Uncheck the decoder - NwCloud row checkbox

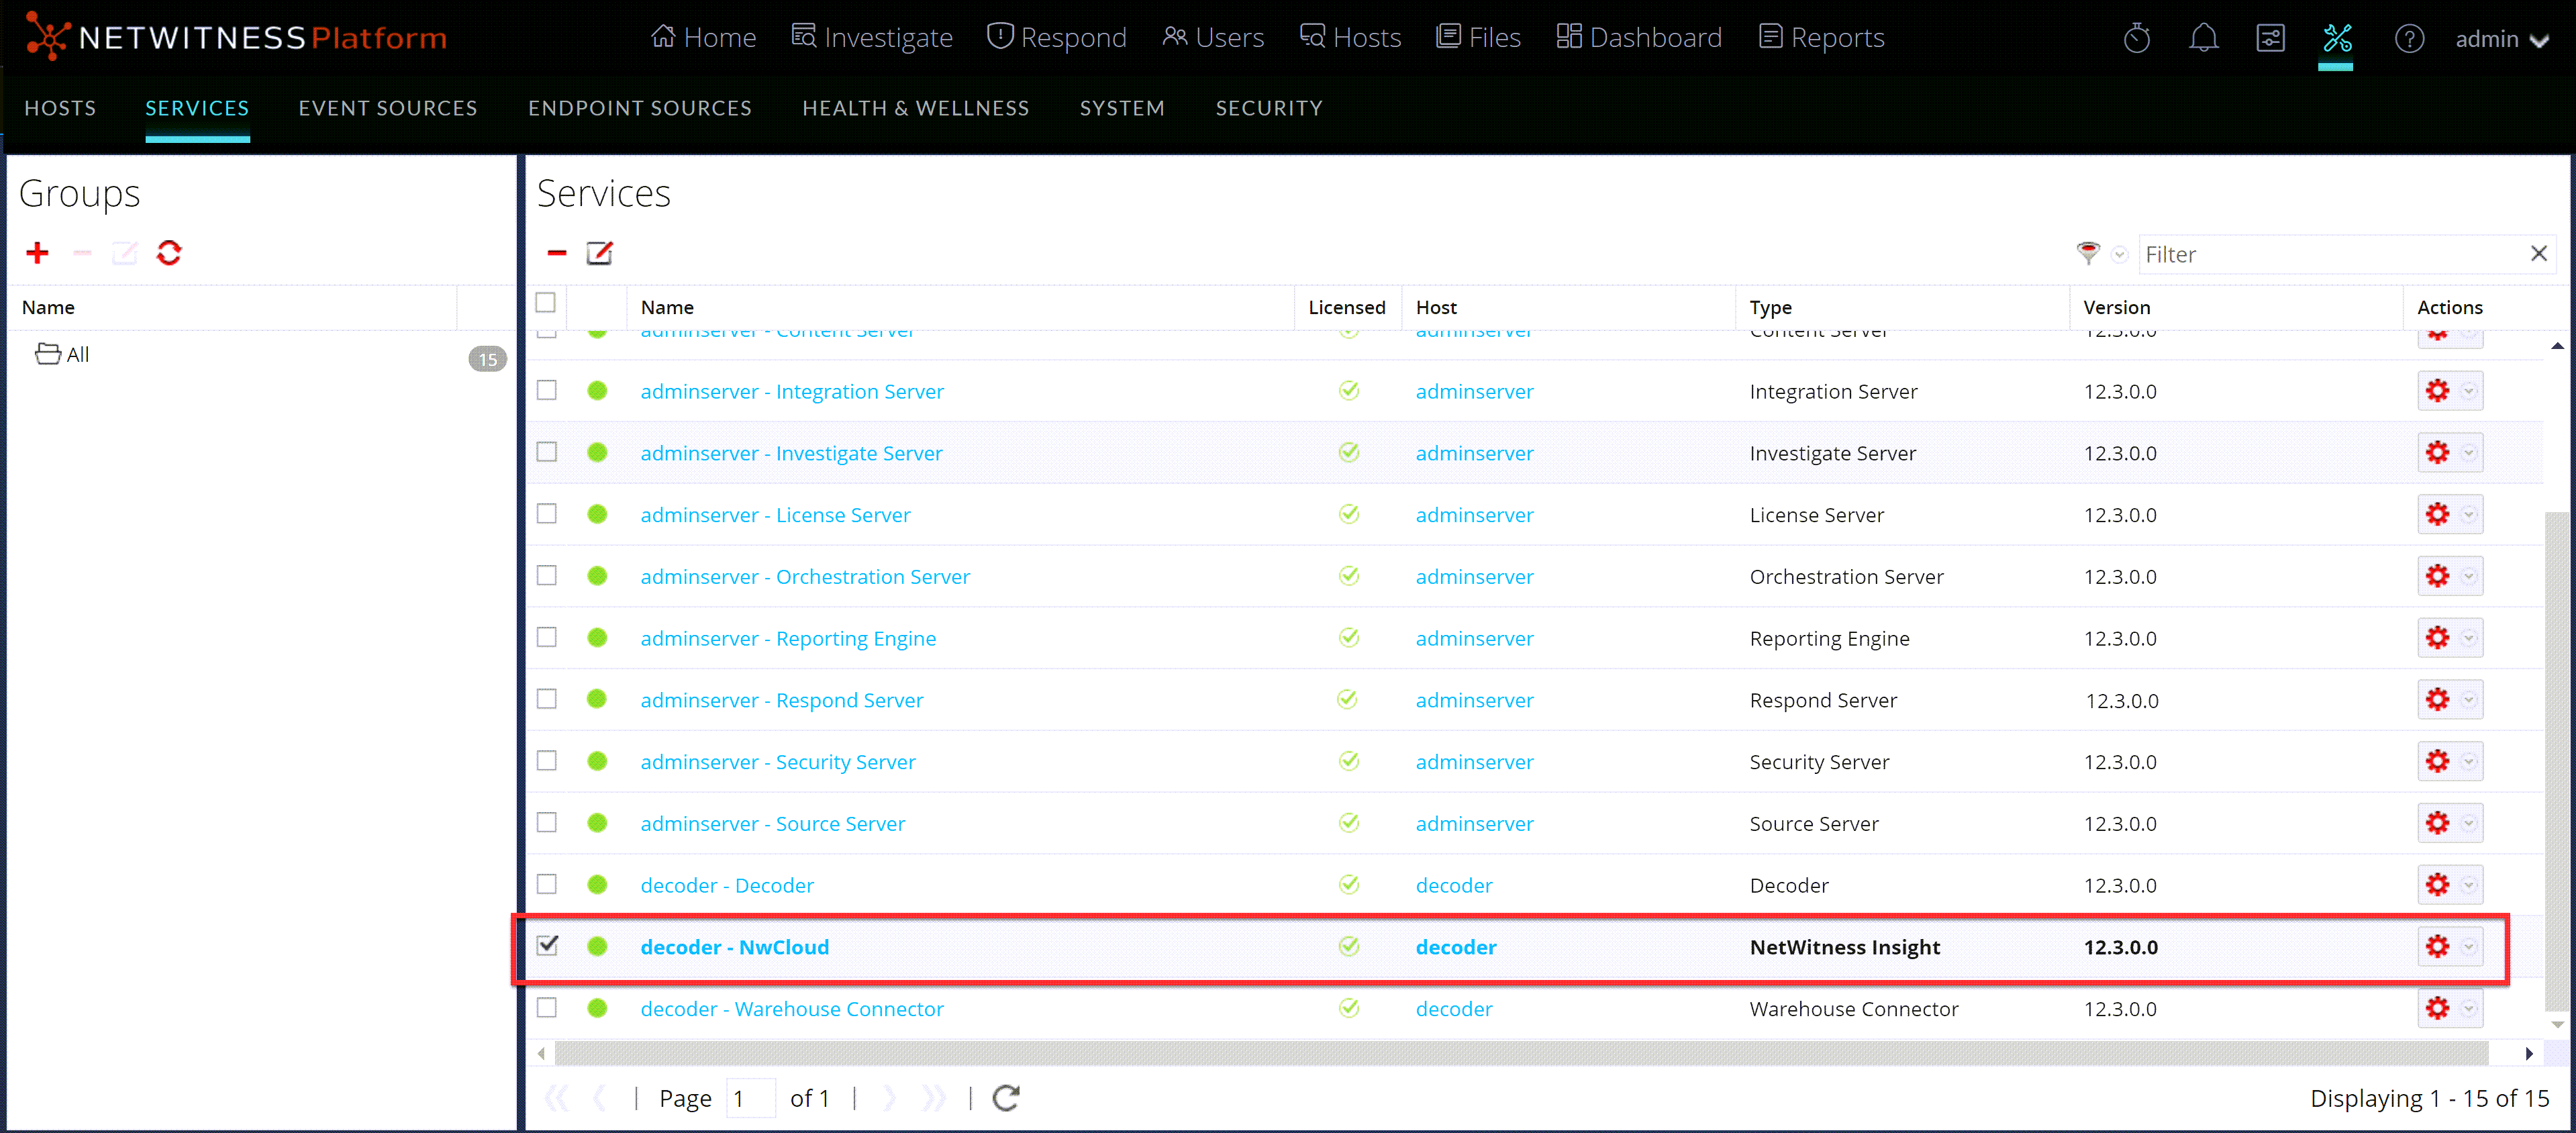(546, 945)
